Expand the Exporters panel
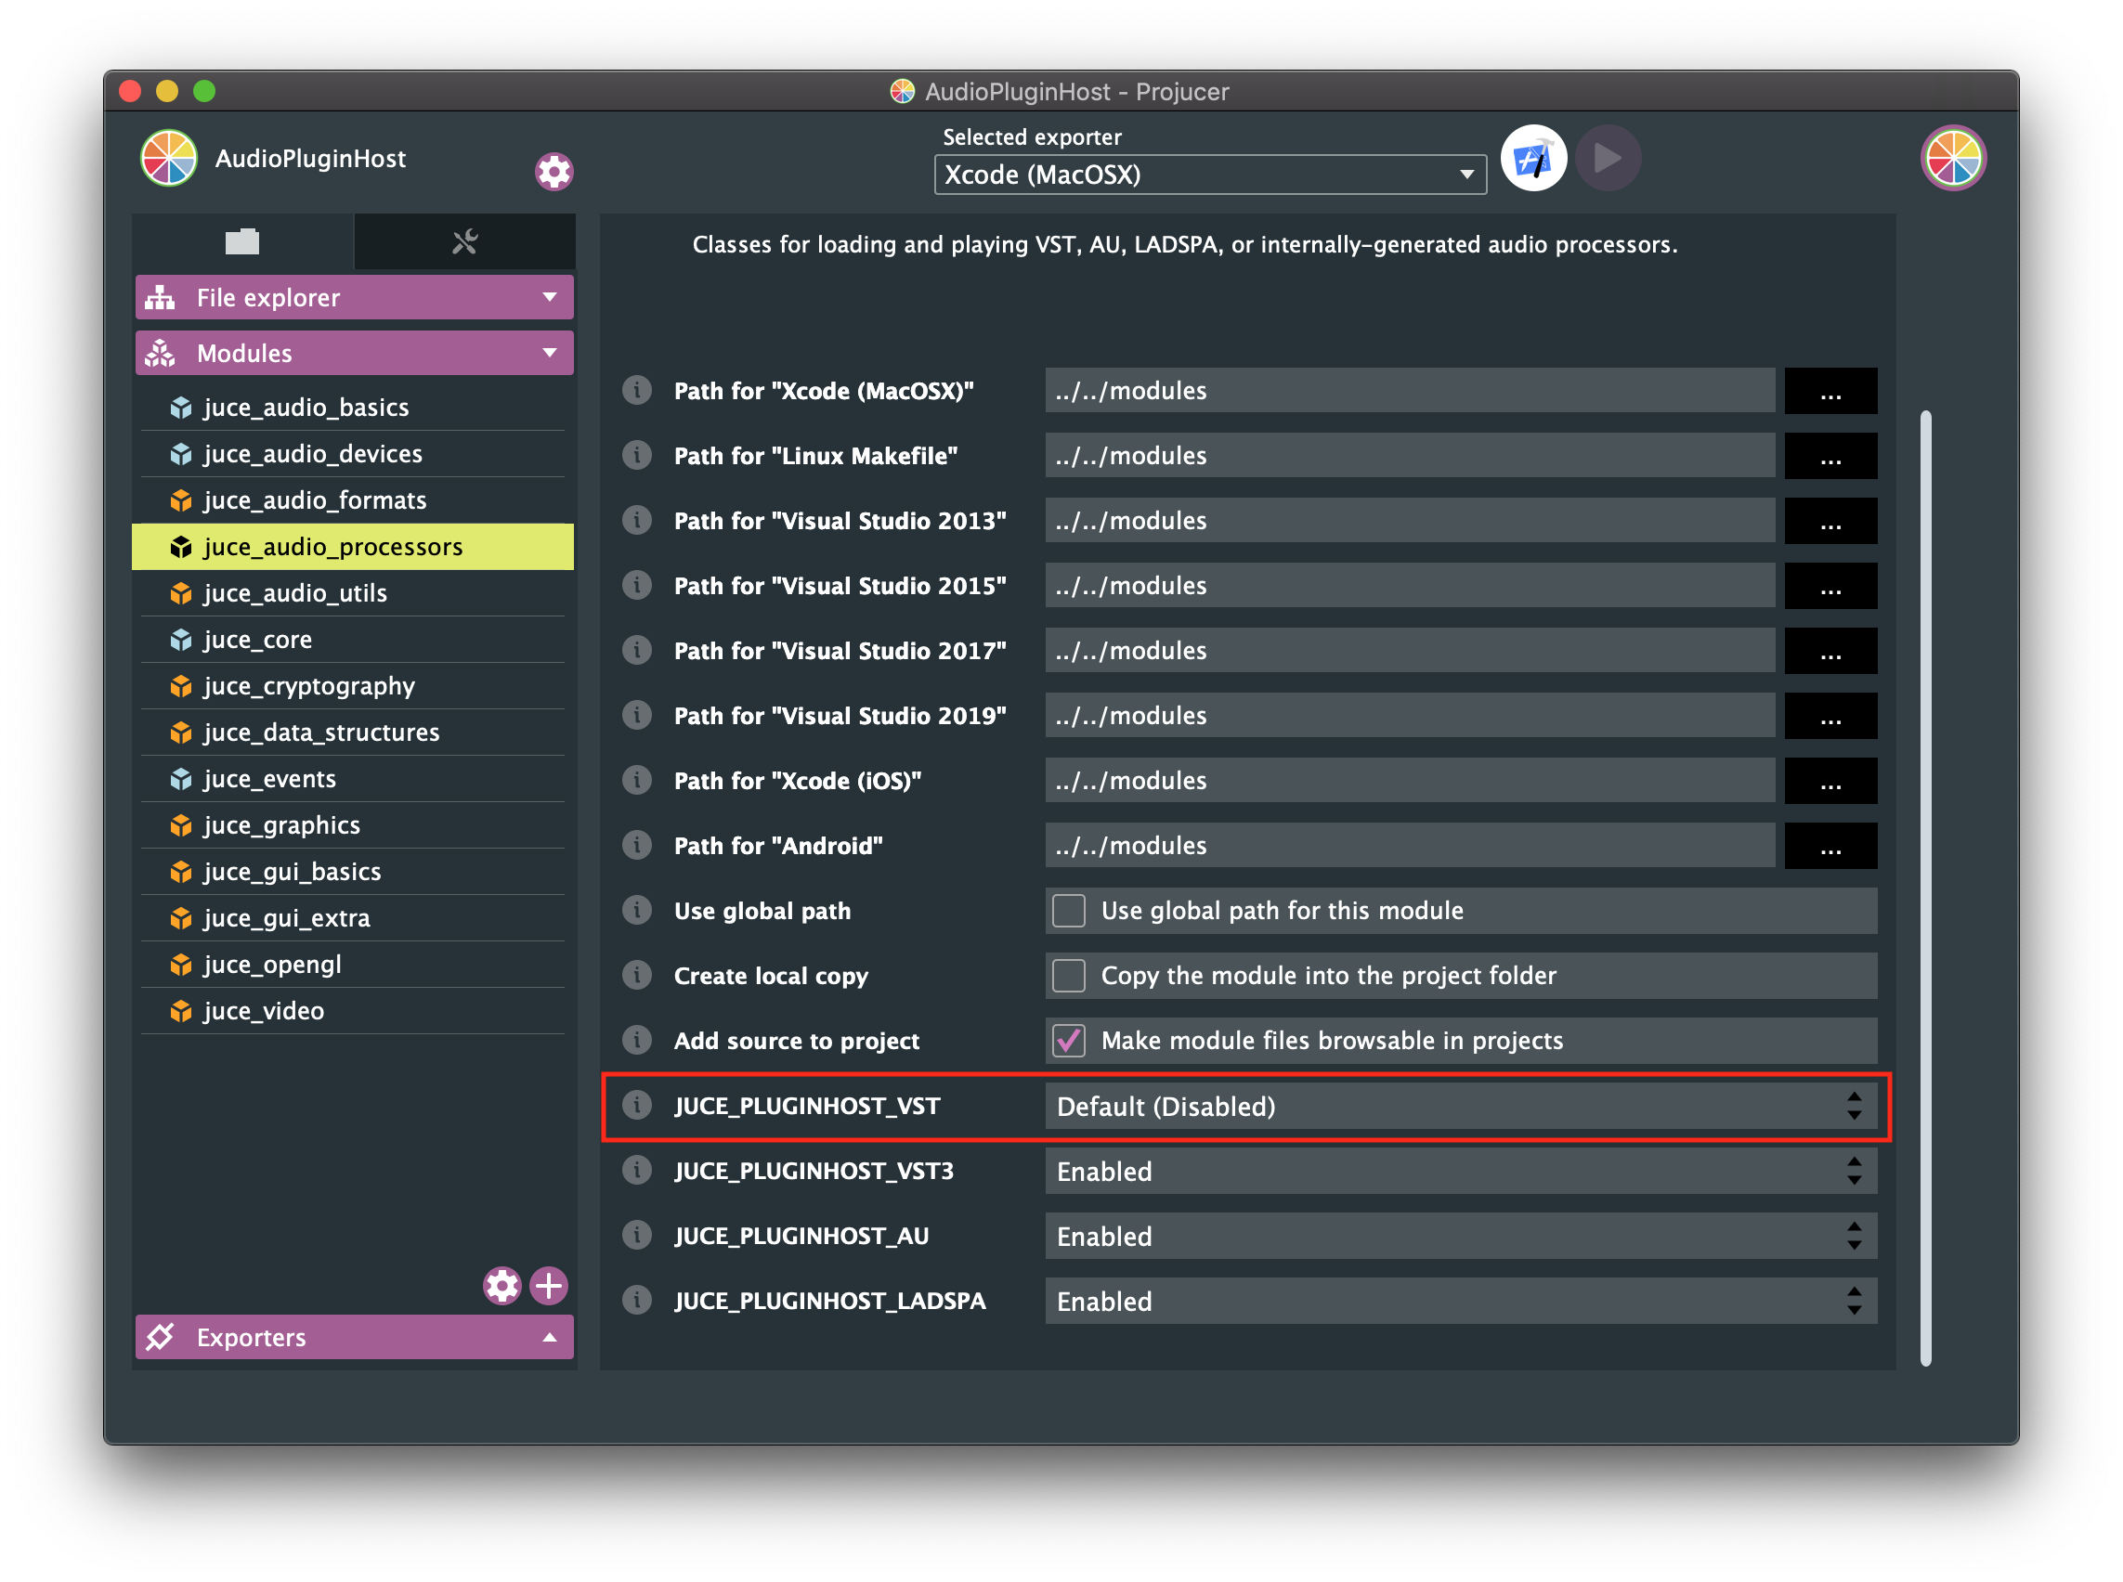The image size is (2123, 1582). (355, 1337)
